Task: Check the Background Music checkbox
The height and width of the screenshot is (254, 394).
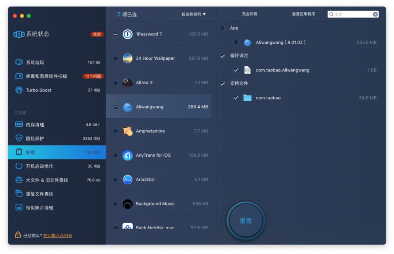Action: [x=115, y=204]
